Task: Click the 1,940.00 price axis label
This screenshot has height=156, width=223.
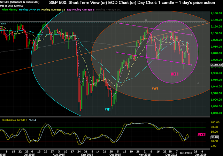Action: 216,86
